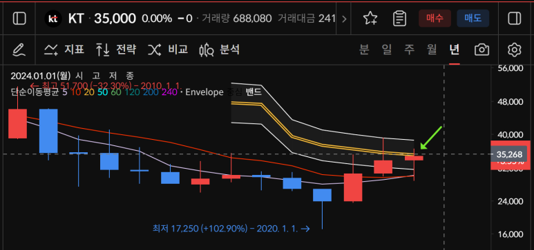
Task: Open chart settings gear icon
Action: point(514,50)
